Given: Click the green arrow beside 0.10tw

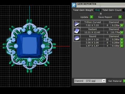Looking at the screenshot, I should (x=122, y=46).
